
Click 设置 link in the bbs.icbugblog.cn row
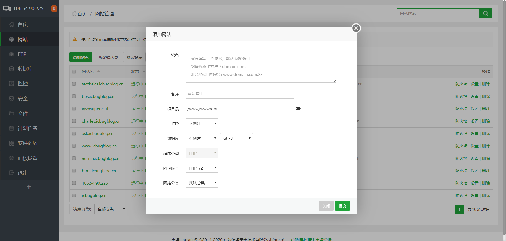click(474, 96)
